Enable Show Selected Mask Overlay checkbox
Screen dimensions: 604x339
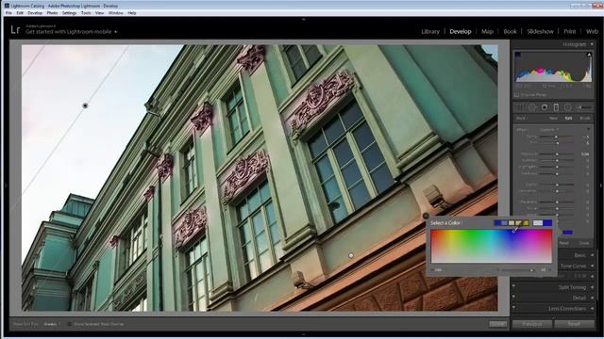click(x=69, y=324)
